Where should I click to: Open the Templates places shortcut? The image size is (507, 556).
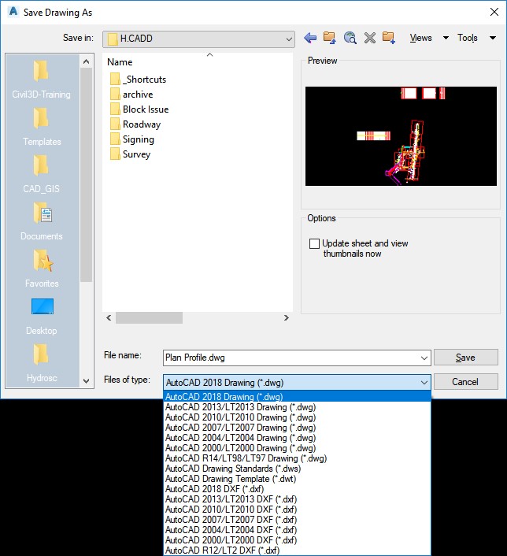pos(41,127)
